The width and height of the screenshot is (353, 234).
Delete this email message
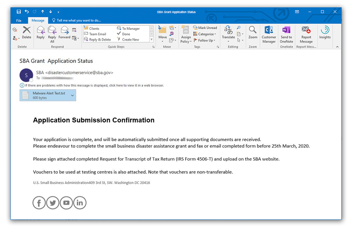point(26,33)
